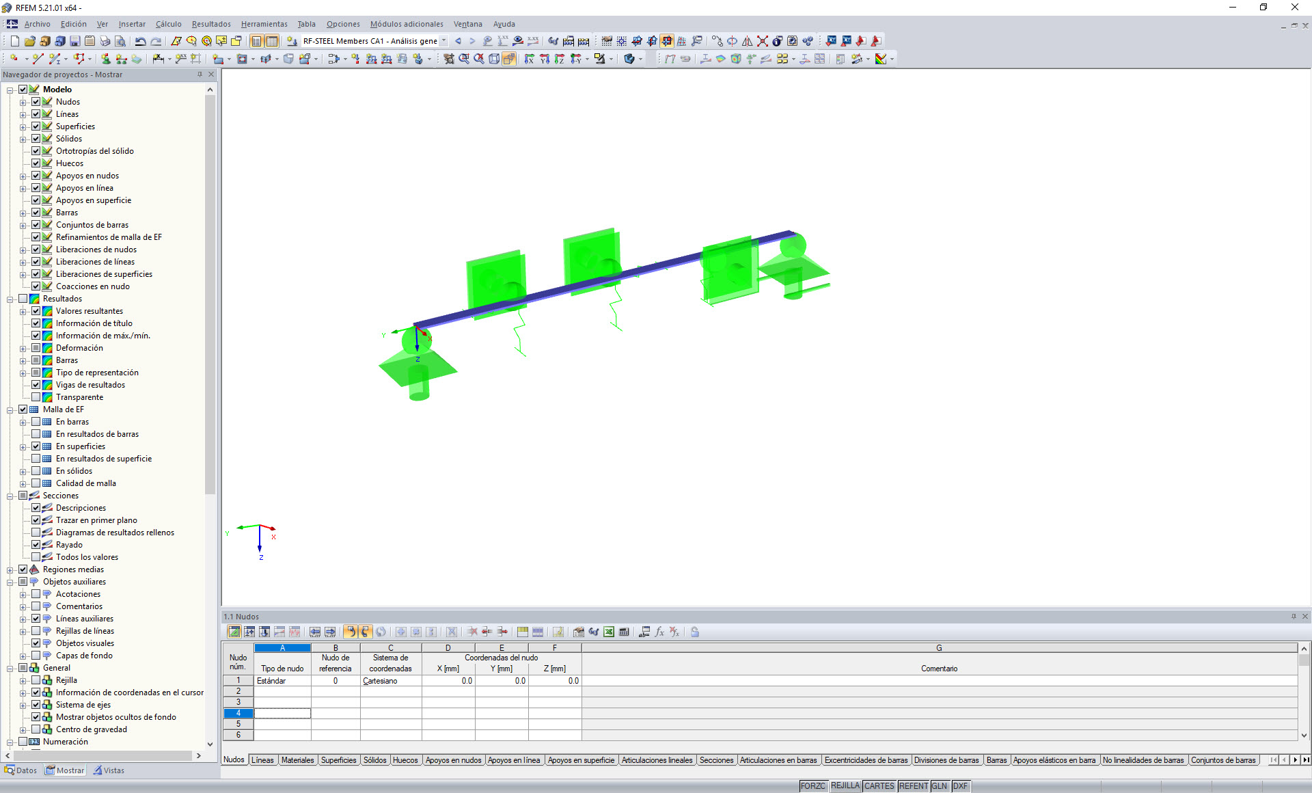The width and height of the screenshot is (1312, 793).
Task: Click the Print icon in toolbar
Action: click(x=105, y=41)
